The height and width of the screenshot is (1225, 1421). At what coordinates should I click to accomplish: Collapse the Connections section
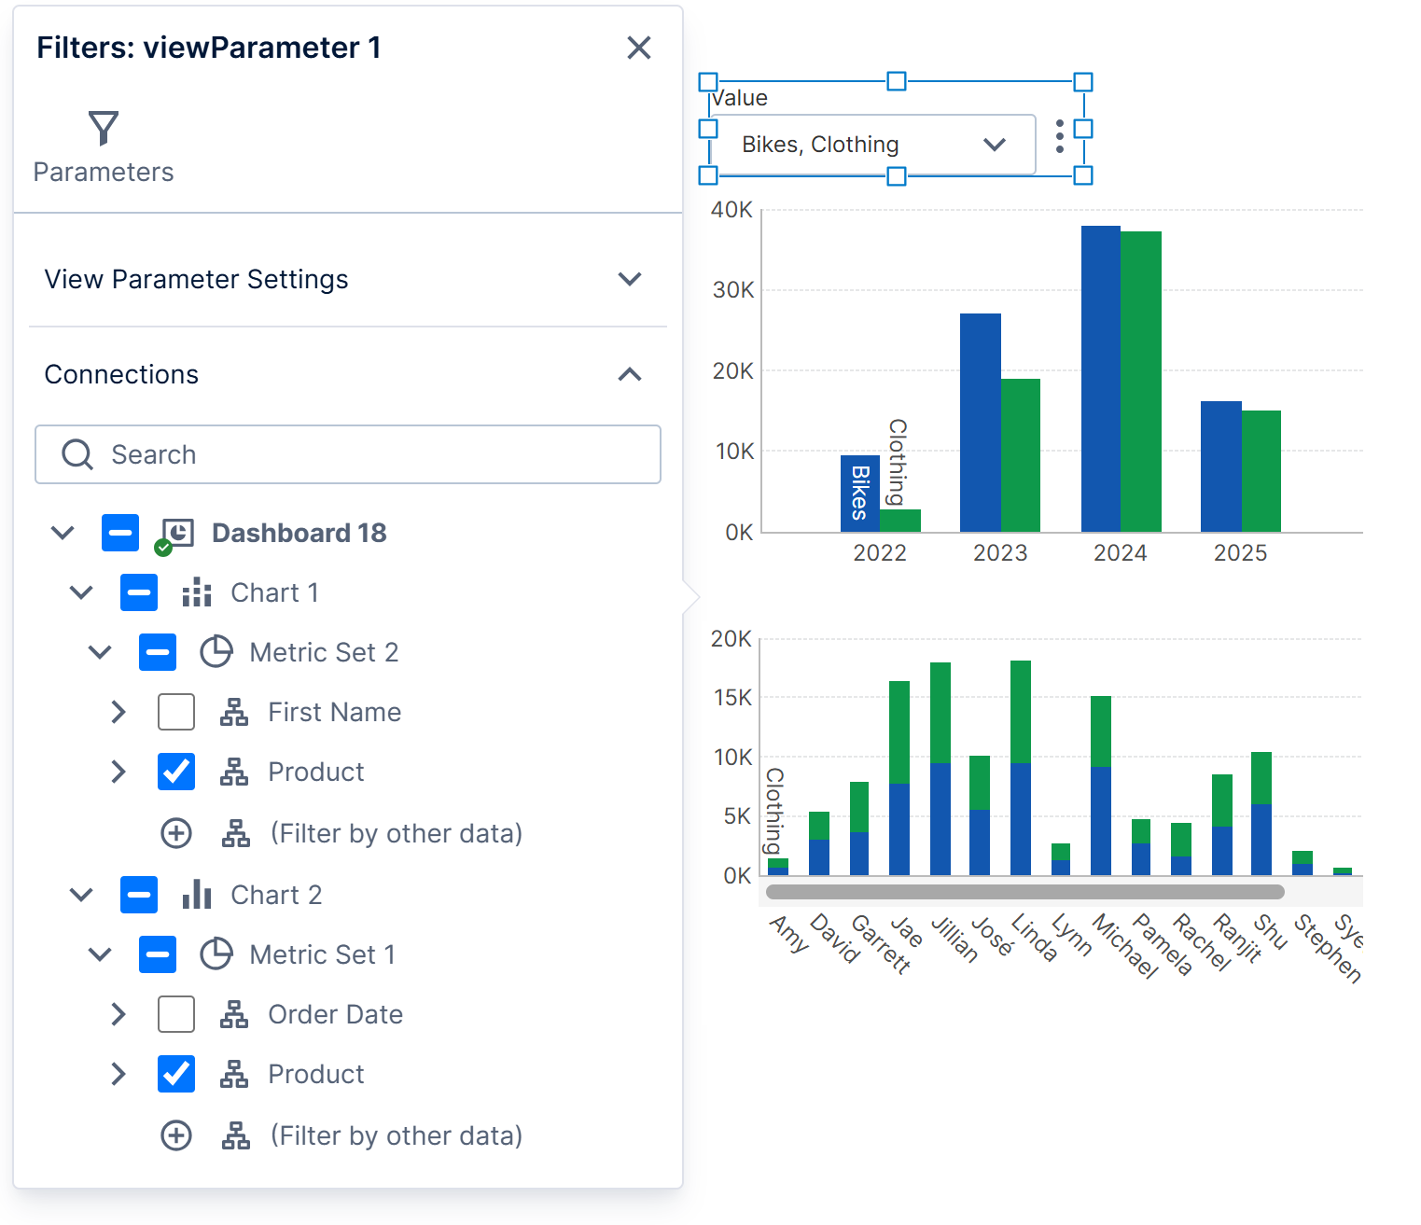pos(347,374)
